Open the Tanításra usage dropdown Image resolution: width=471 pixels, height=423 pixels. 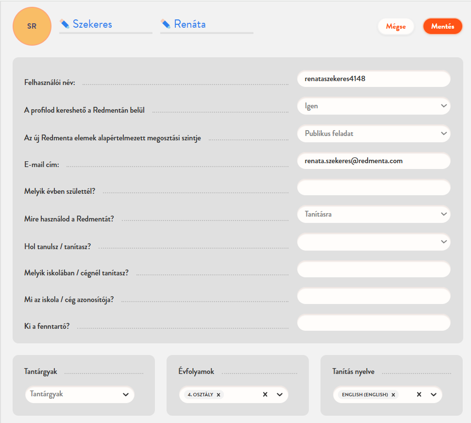(373, 214)
